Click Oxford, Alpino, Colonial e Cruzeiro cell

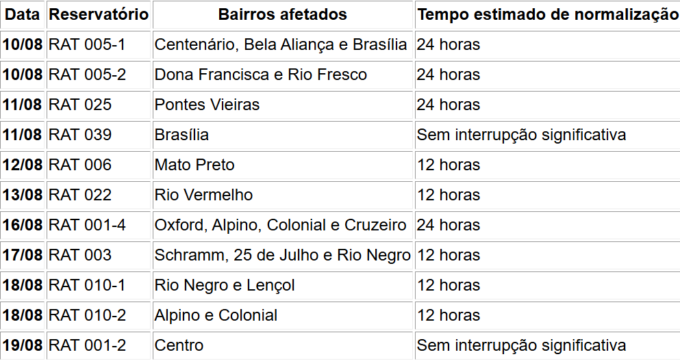[x=283, y=225]
